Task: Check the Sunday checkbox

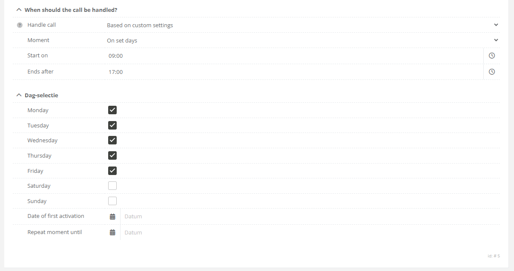Action: point(112,201)
